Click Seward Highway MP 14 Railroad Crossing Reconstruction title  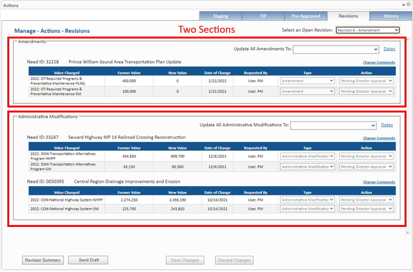coord(127,137)
